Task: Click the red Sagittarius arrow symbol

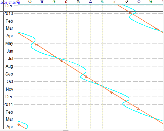Action: (115, 2)
